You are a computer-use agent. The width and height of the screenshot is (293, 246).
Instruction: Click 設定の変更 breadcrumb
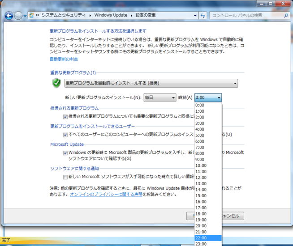[x=146, y=15]
